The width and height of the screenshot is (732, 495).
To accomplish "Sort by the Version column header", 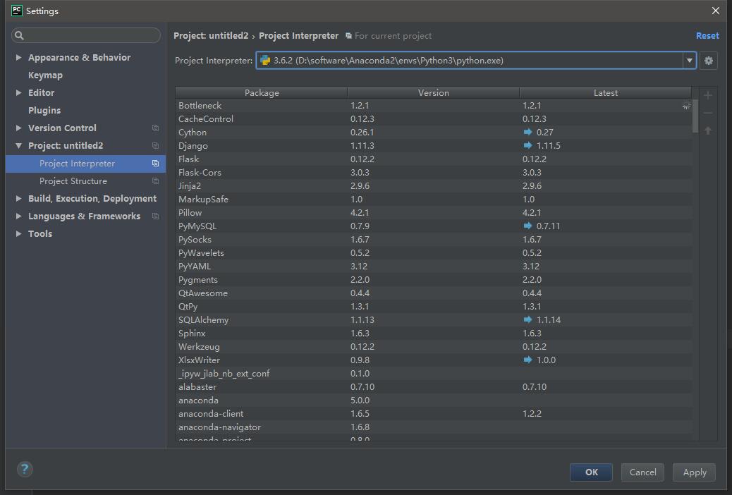I will 433,92.
